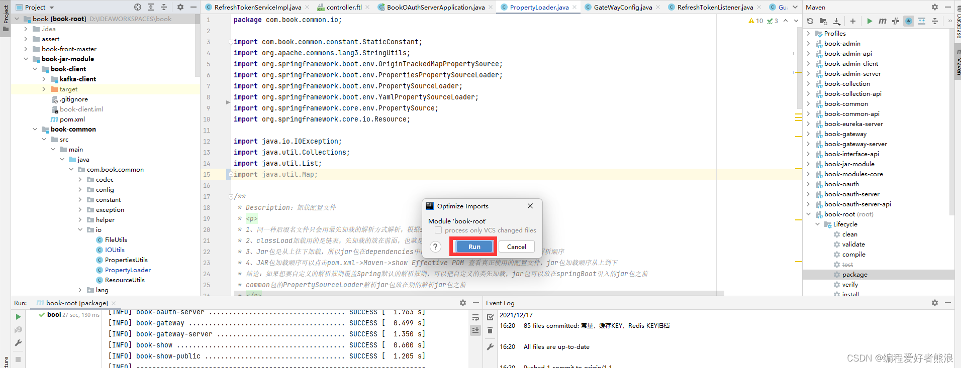This screenshot has width=961, height=368.
Task: Expand the .idea folder
Action: 26,29
